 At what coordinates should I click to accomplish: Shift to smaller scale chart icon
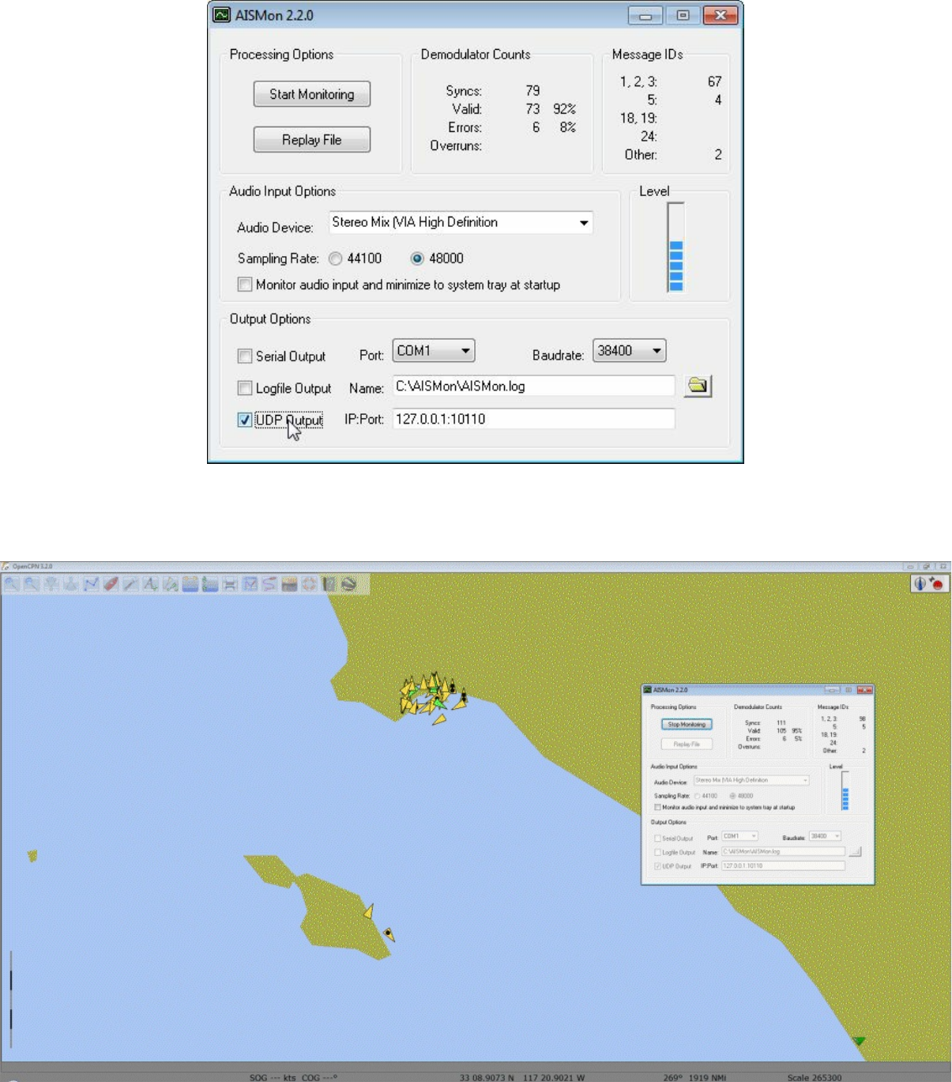[x=71, y=584]
